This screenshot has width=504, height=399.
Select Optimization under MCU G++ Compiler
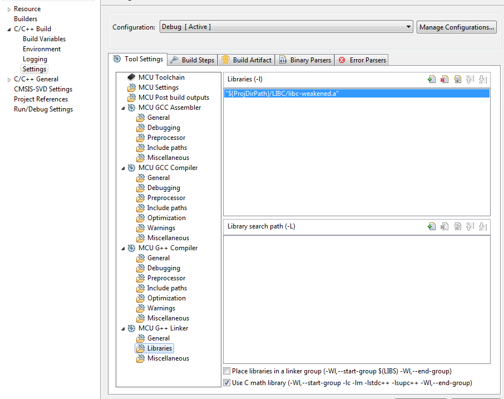coord(166,298)
